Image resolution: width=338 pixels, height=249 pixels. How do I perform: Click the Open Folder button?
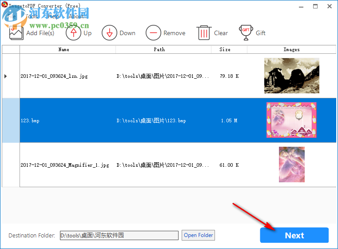tap(199, 235)
